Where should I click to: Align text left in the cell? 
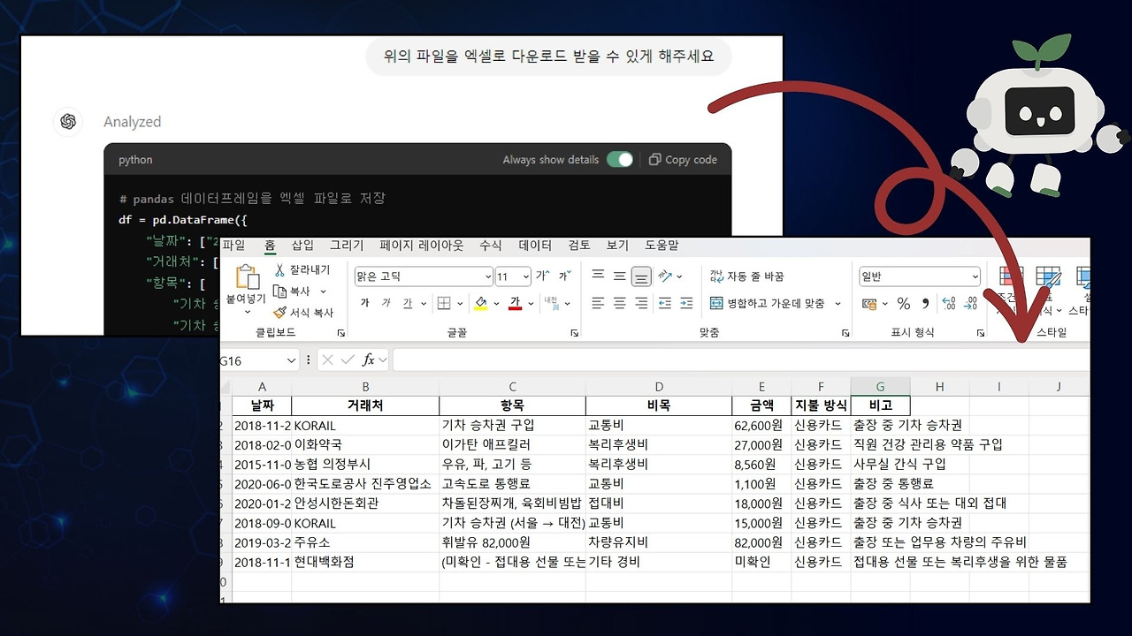pyautogui.click(x=599, y=303)
